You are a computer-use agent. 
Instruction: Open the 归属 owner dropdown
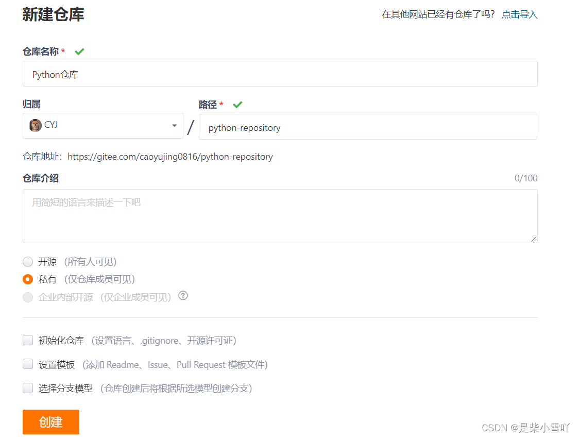pyautogui.click(x=103, y=126)
